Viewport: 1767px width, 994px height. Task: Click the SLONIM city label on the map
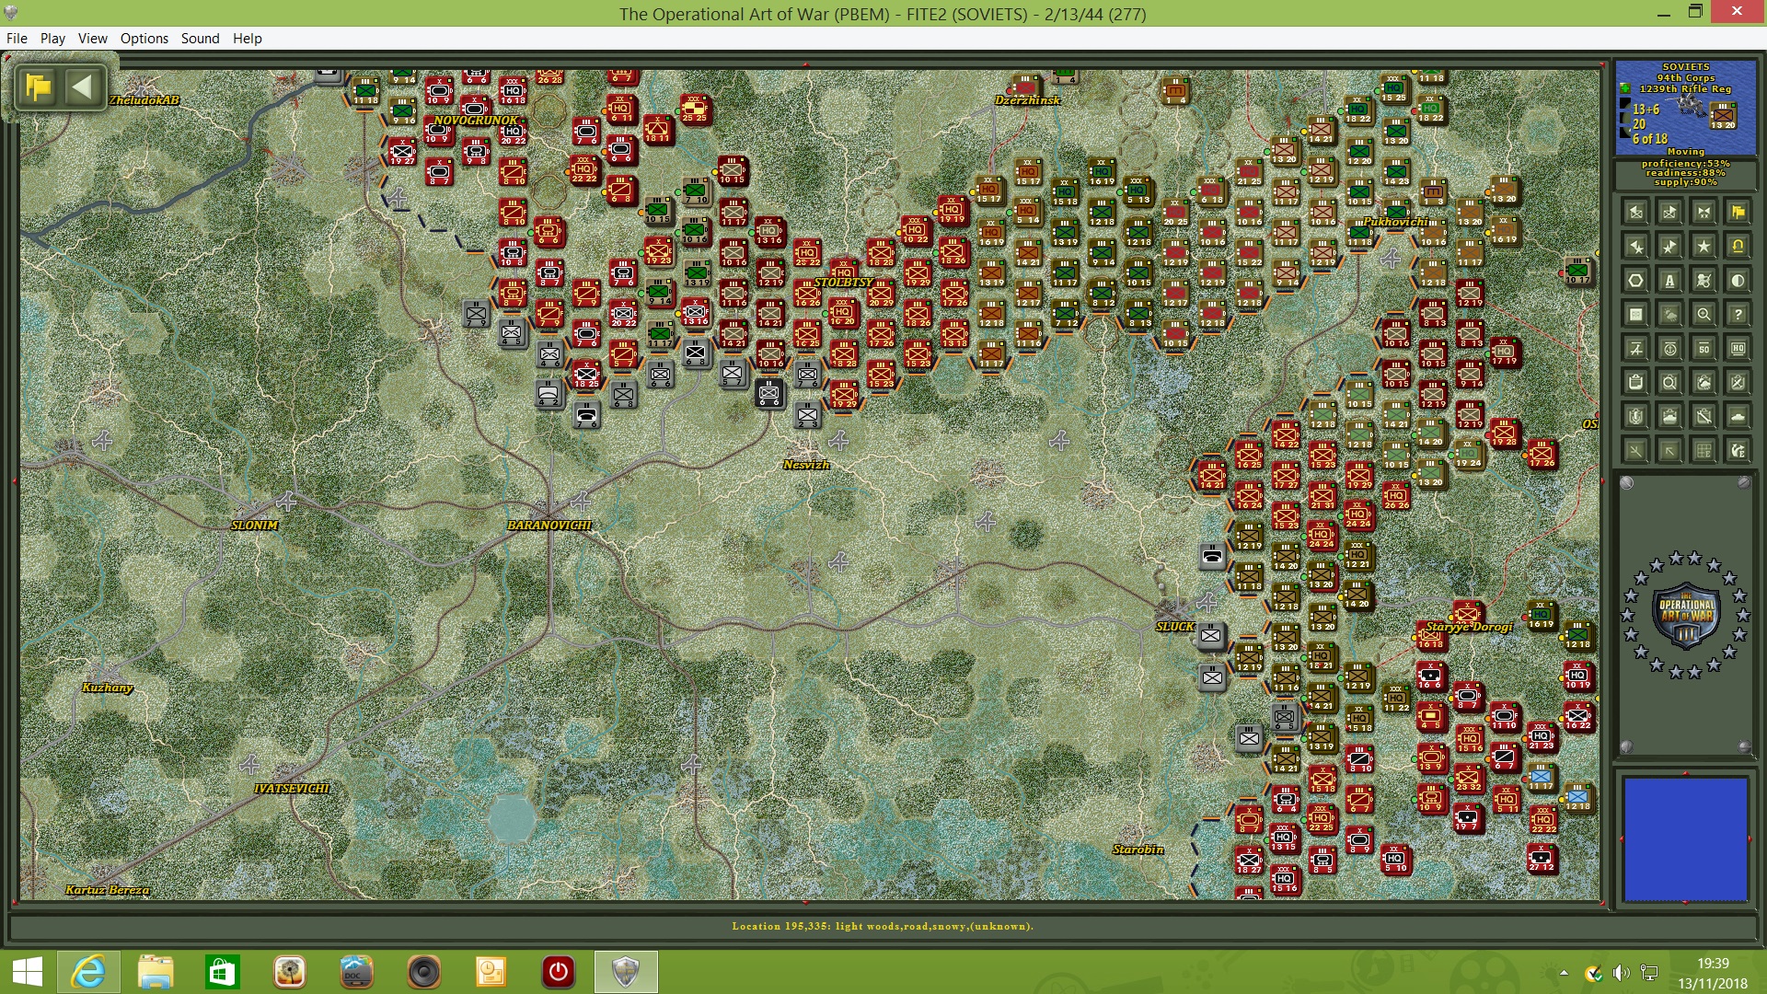coord(255,526)
